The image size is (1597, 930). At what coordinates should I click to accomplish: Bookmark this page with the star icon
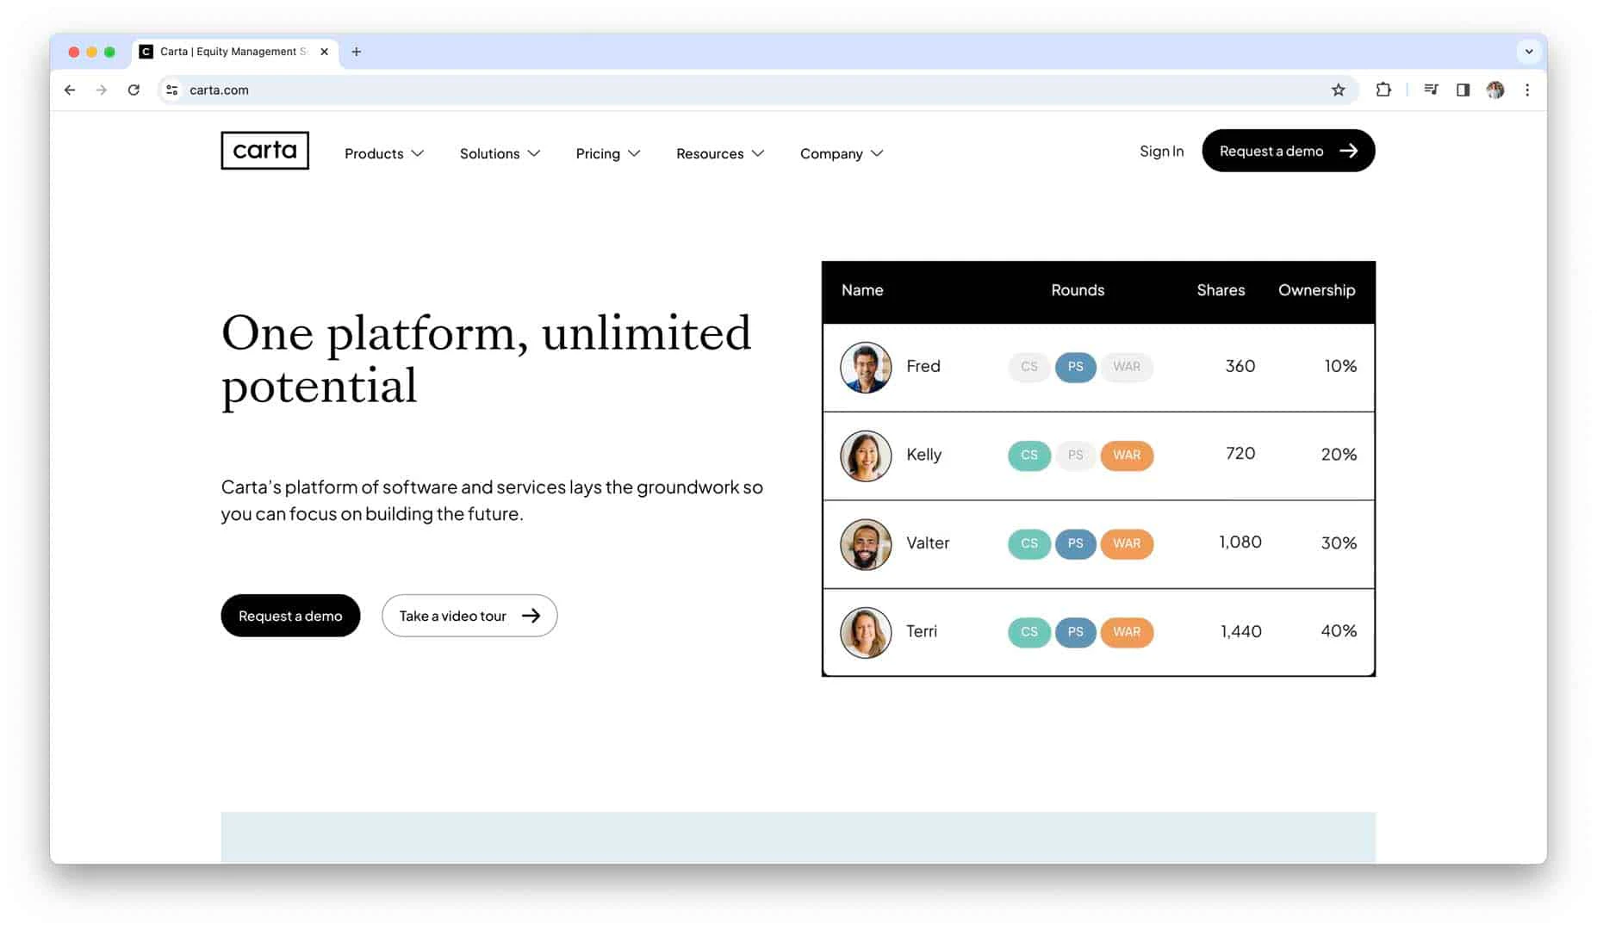point(1338,90)
